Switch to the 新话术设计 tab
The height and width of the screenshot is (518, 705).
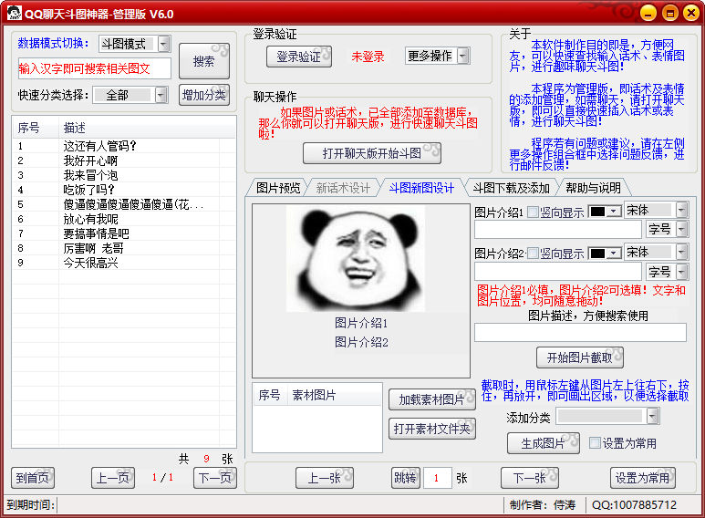click(x=343, y=188)
